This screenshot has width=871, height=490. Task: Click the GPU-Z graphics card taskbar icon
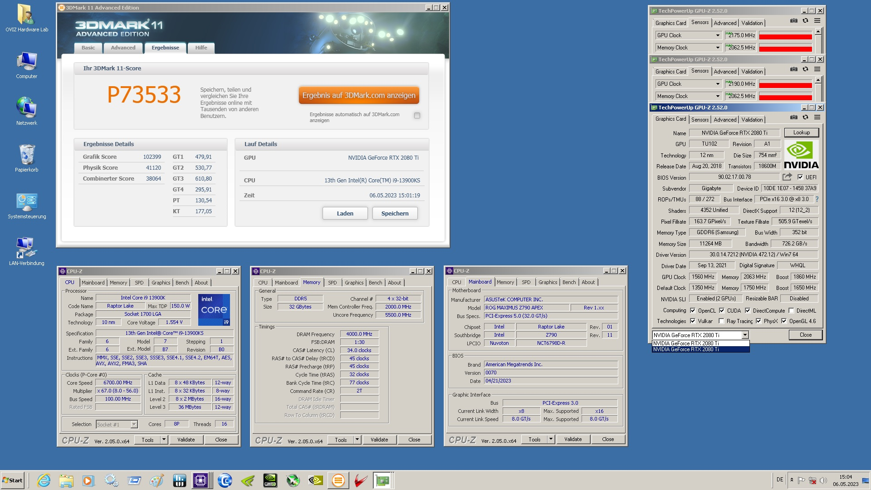(382, 480)
